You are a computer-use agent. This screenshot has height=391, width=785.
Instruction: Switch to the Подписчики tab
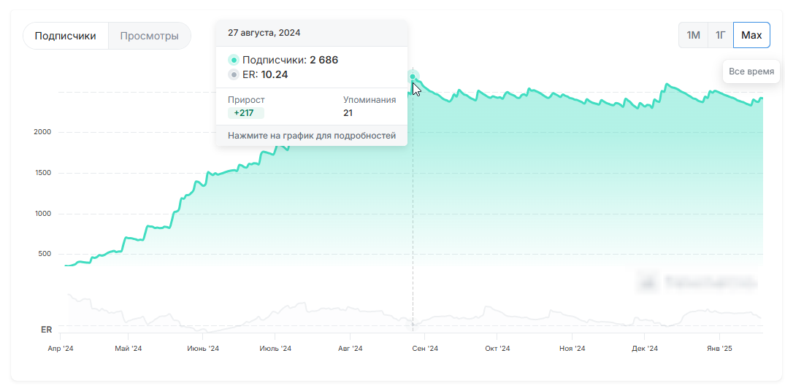66,36
